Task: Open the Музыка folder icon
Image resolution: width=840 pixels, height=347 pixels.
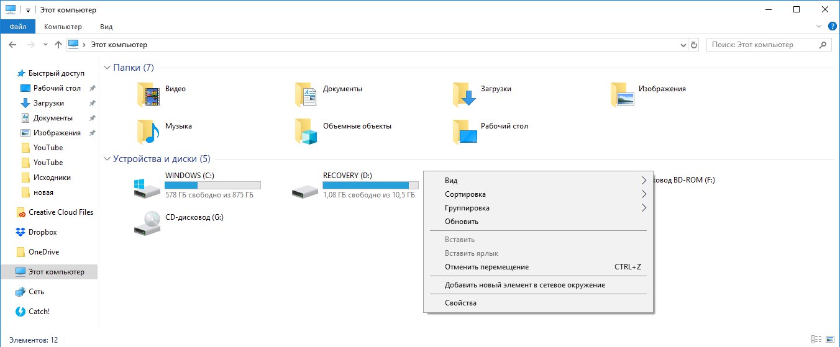Action: (x=148, y=132)
